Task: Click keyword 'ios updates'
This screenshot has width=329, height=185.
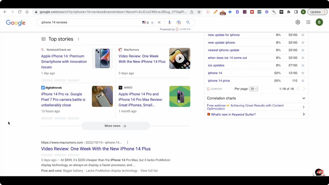Action: 216,65
